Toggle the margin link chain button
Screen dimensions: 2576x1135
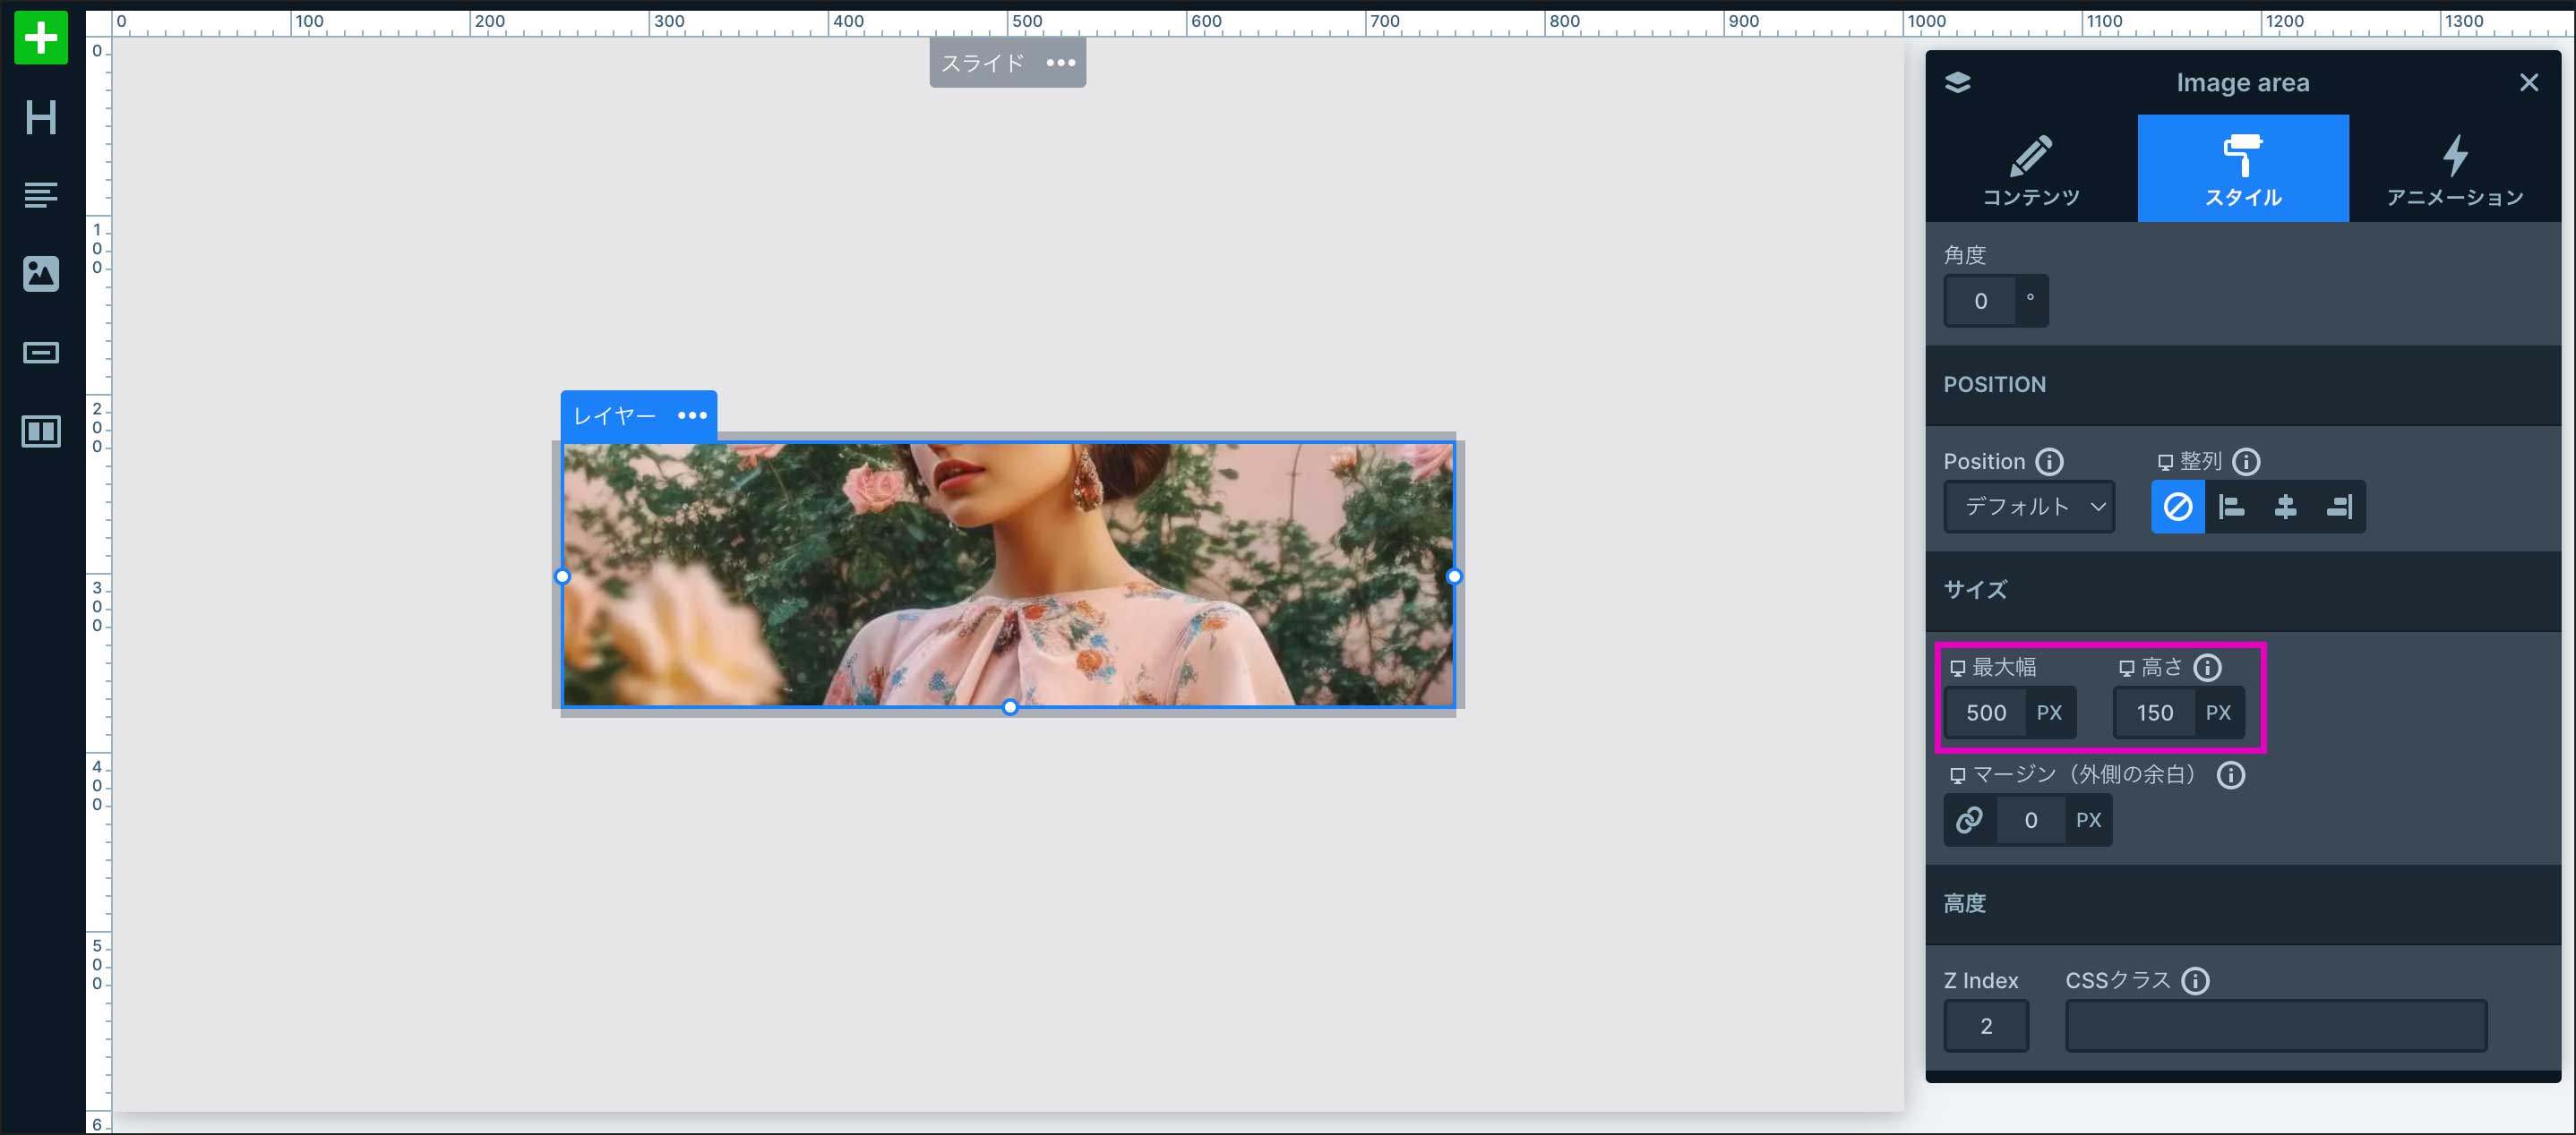click(x=1969, y=820)
